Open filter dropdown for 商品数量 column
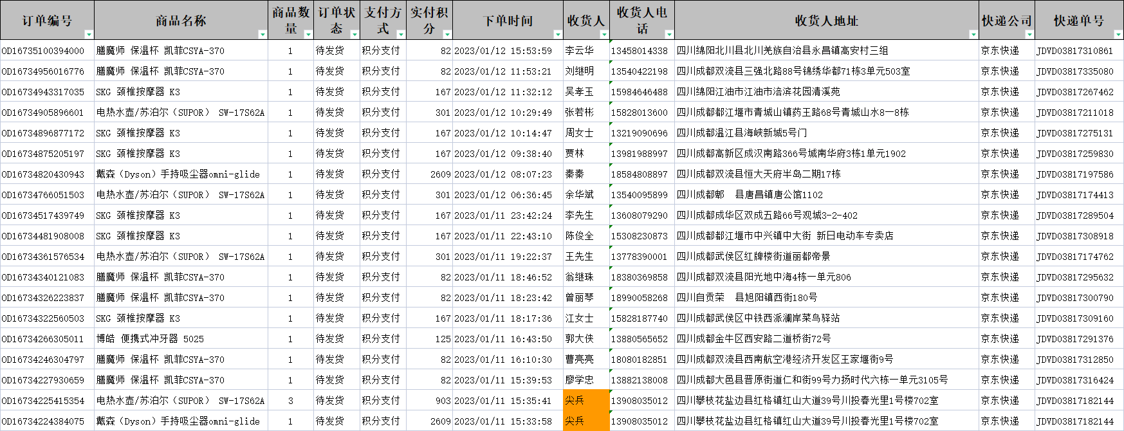Screen dimensions: 1124x431 point(308,34)
